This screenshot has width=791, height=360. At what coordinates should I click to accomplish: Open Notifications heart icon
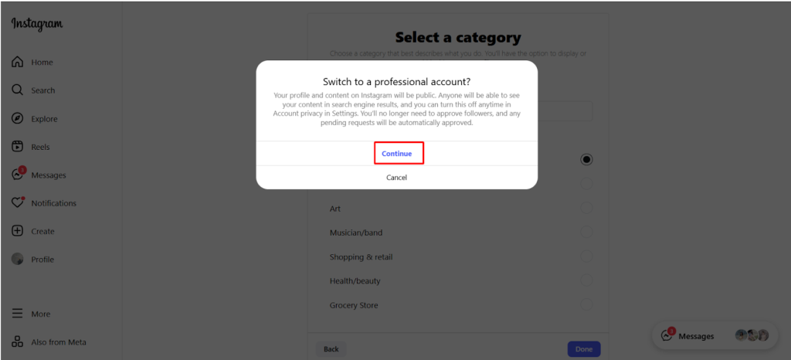coord(18,203)
